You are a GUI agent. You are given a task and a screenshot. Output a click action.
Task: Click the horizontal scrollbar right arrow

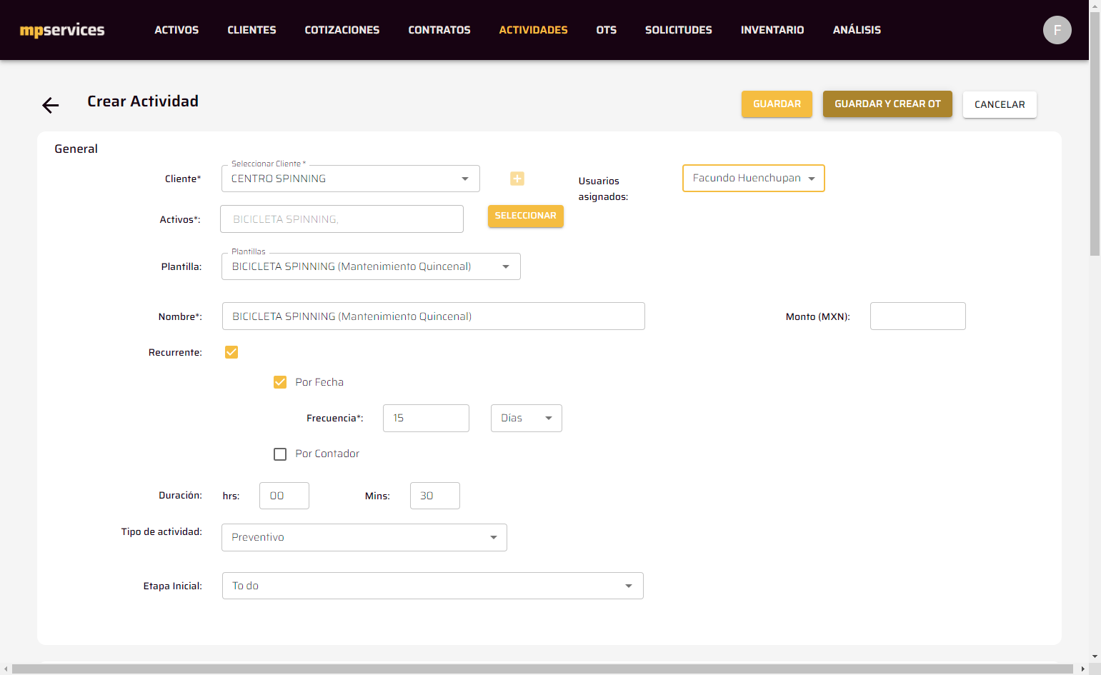[x=1082, y=669]
